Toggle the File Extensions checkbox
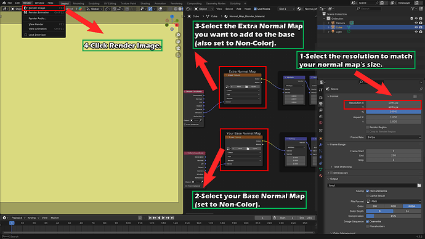This screenshot has width=425, height=239. 368,191
